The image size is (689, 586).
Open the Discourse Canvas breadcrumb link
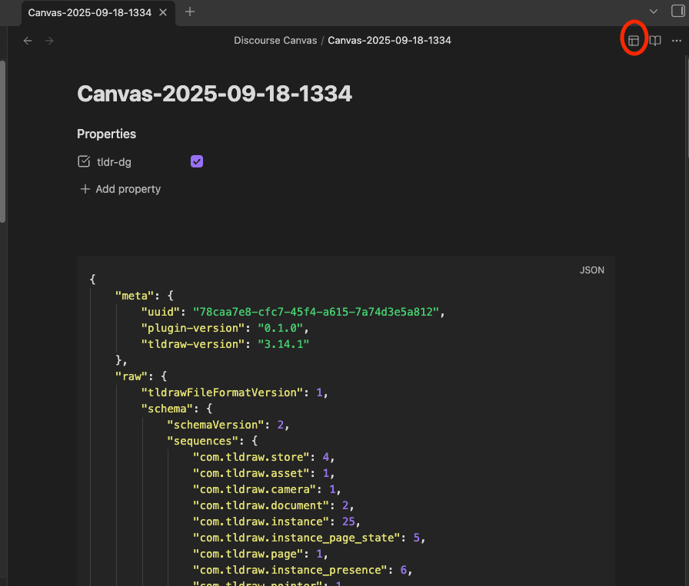[275, 40]
